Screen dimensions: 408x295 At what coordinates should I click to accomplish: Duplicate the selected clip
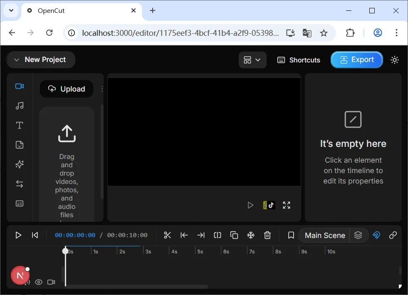(234, 235)
